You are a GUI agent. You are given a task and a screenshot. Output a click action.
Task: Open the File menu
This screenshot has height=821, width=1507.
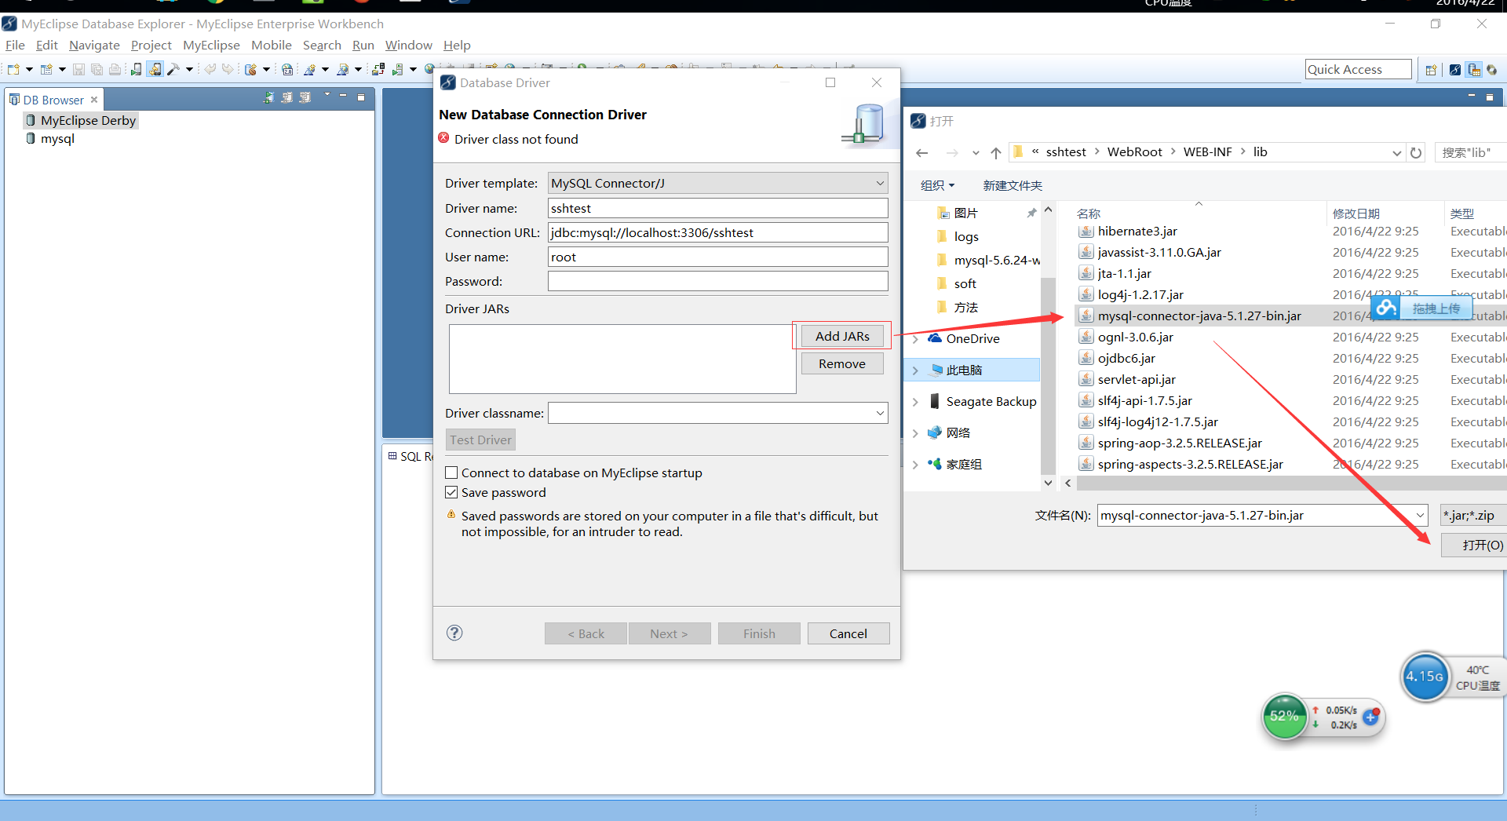15,46
